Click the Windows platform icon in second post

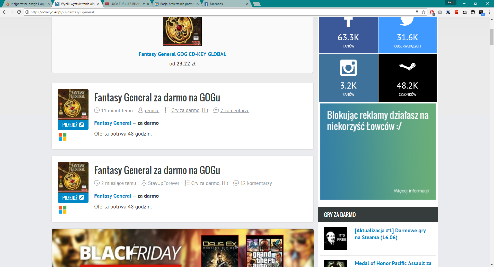[63, 210]
